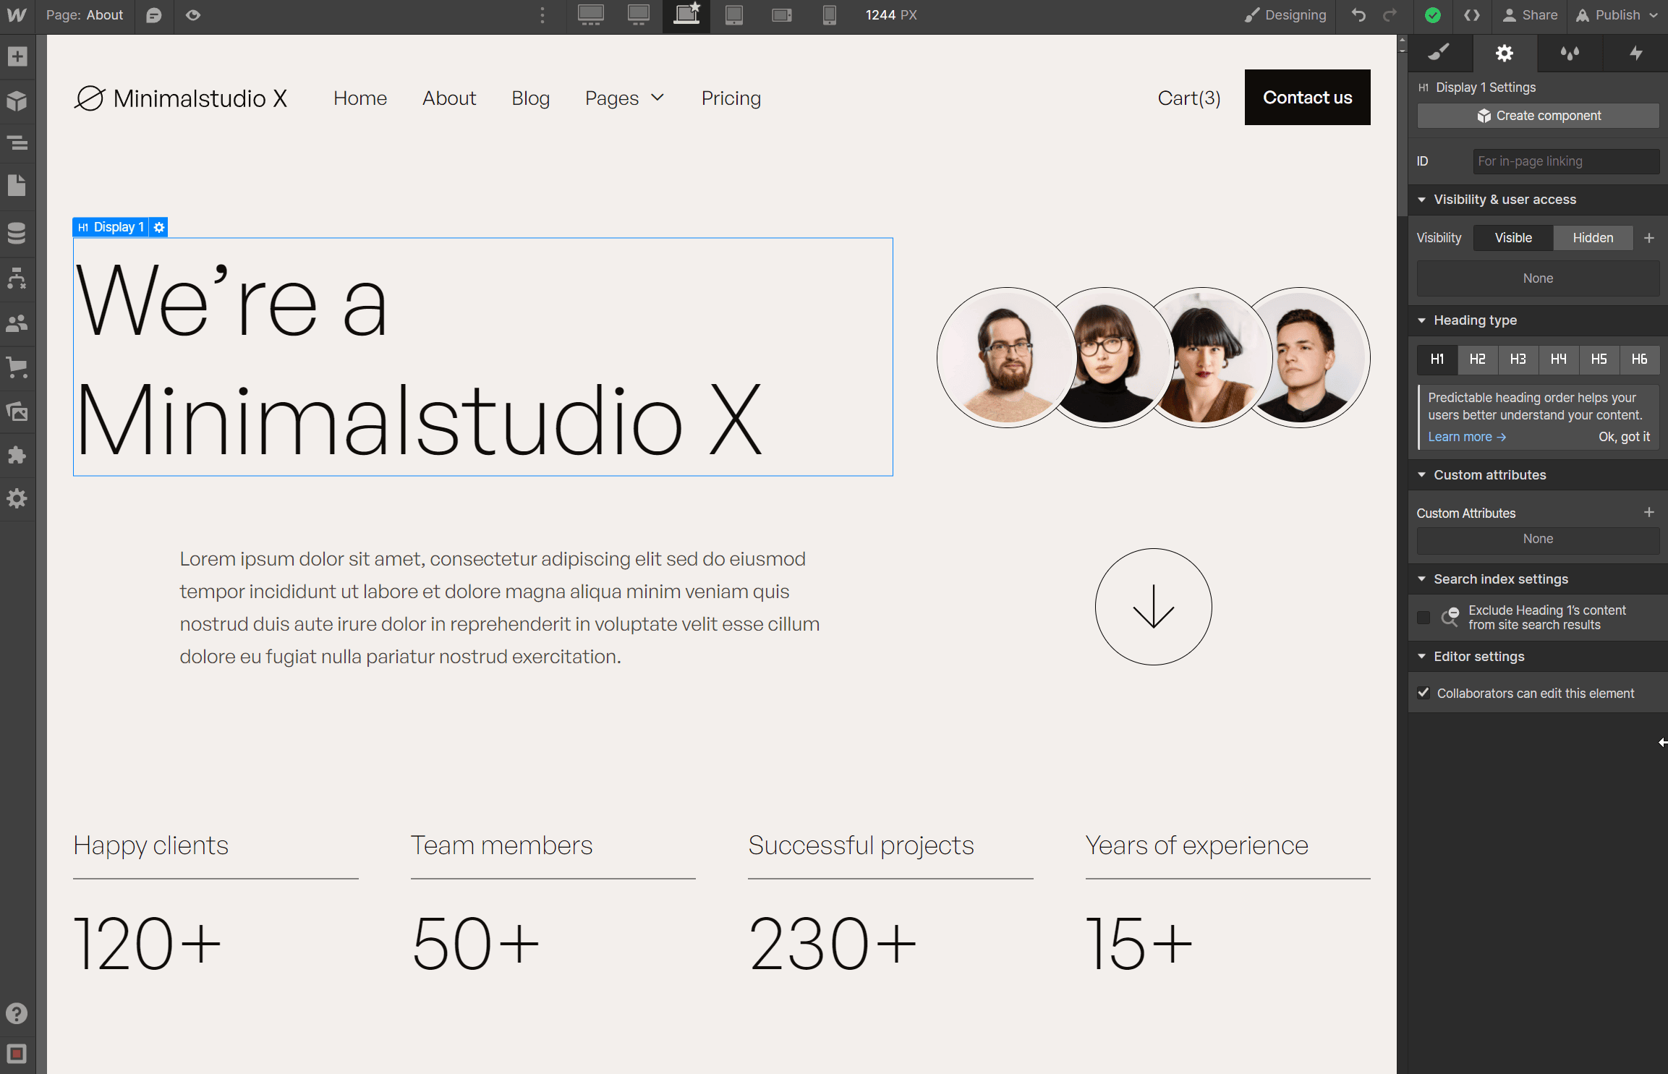Click the ID field for in-page linking
Screen dimensions: 1668x1074
[1566, 161]
